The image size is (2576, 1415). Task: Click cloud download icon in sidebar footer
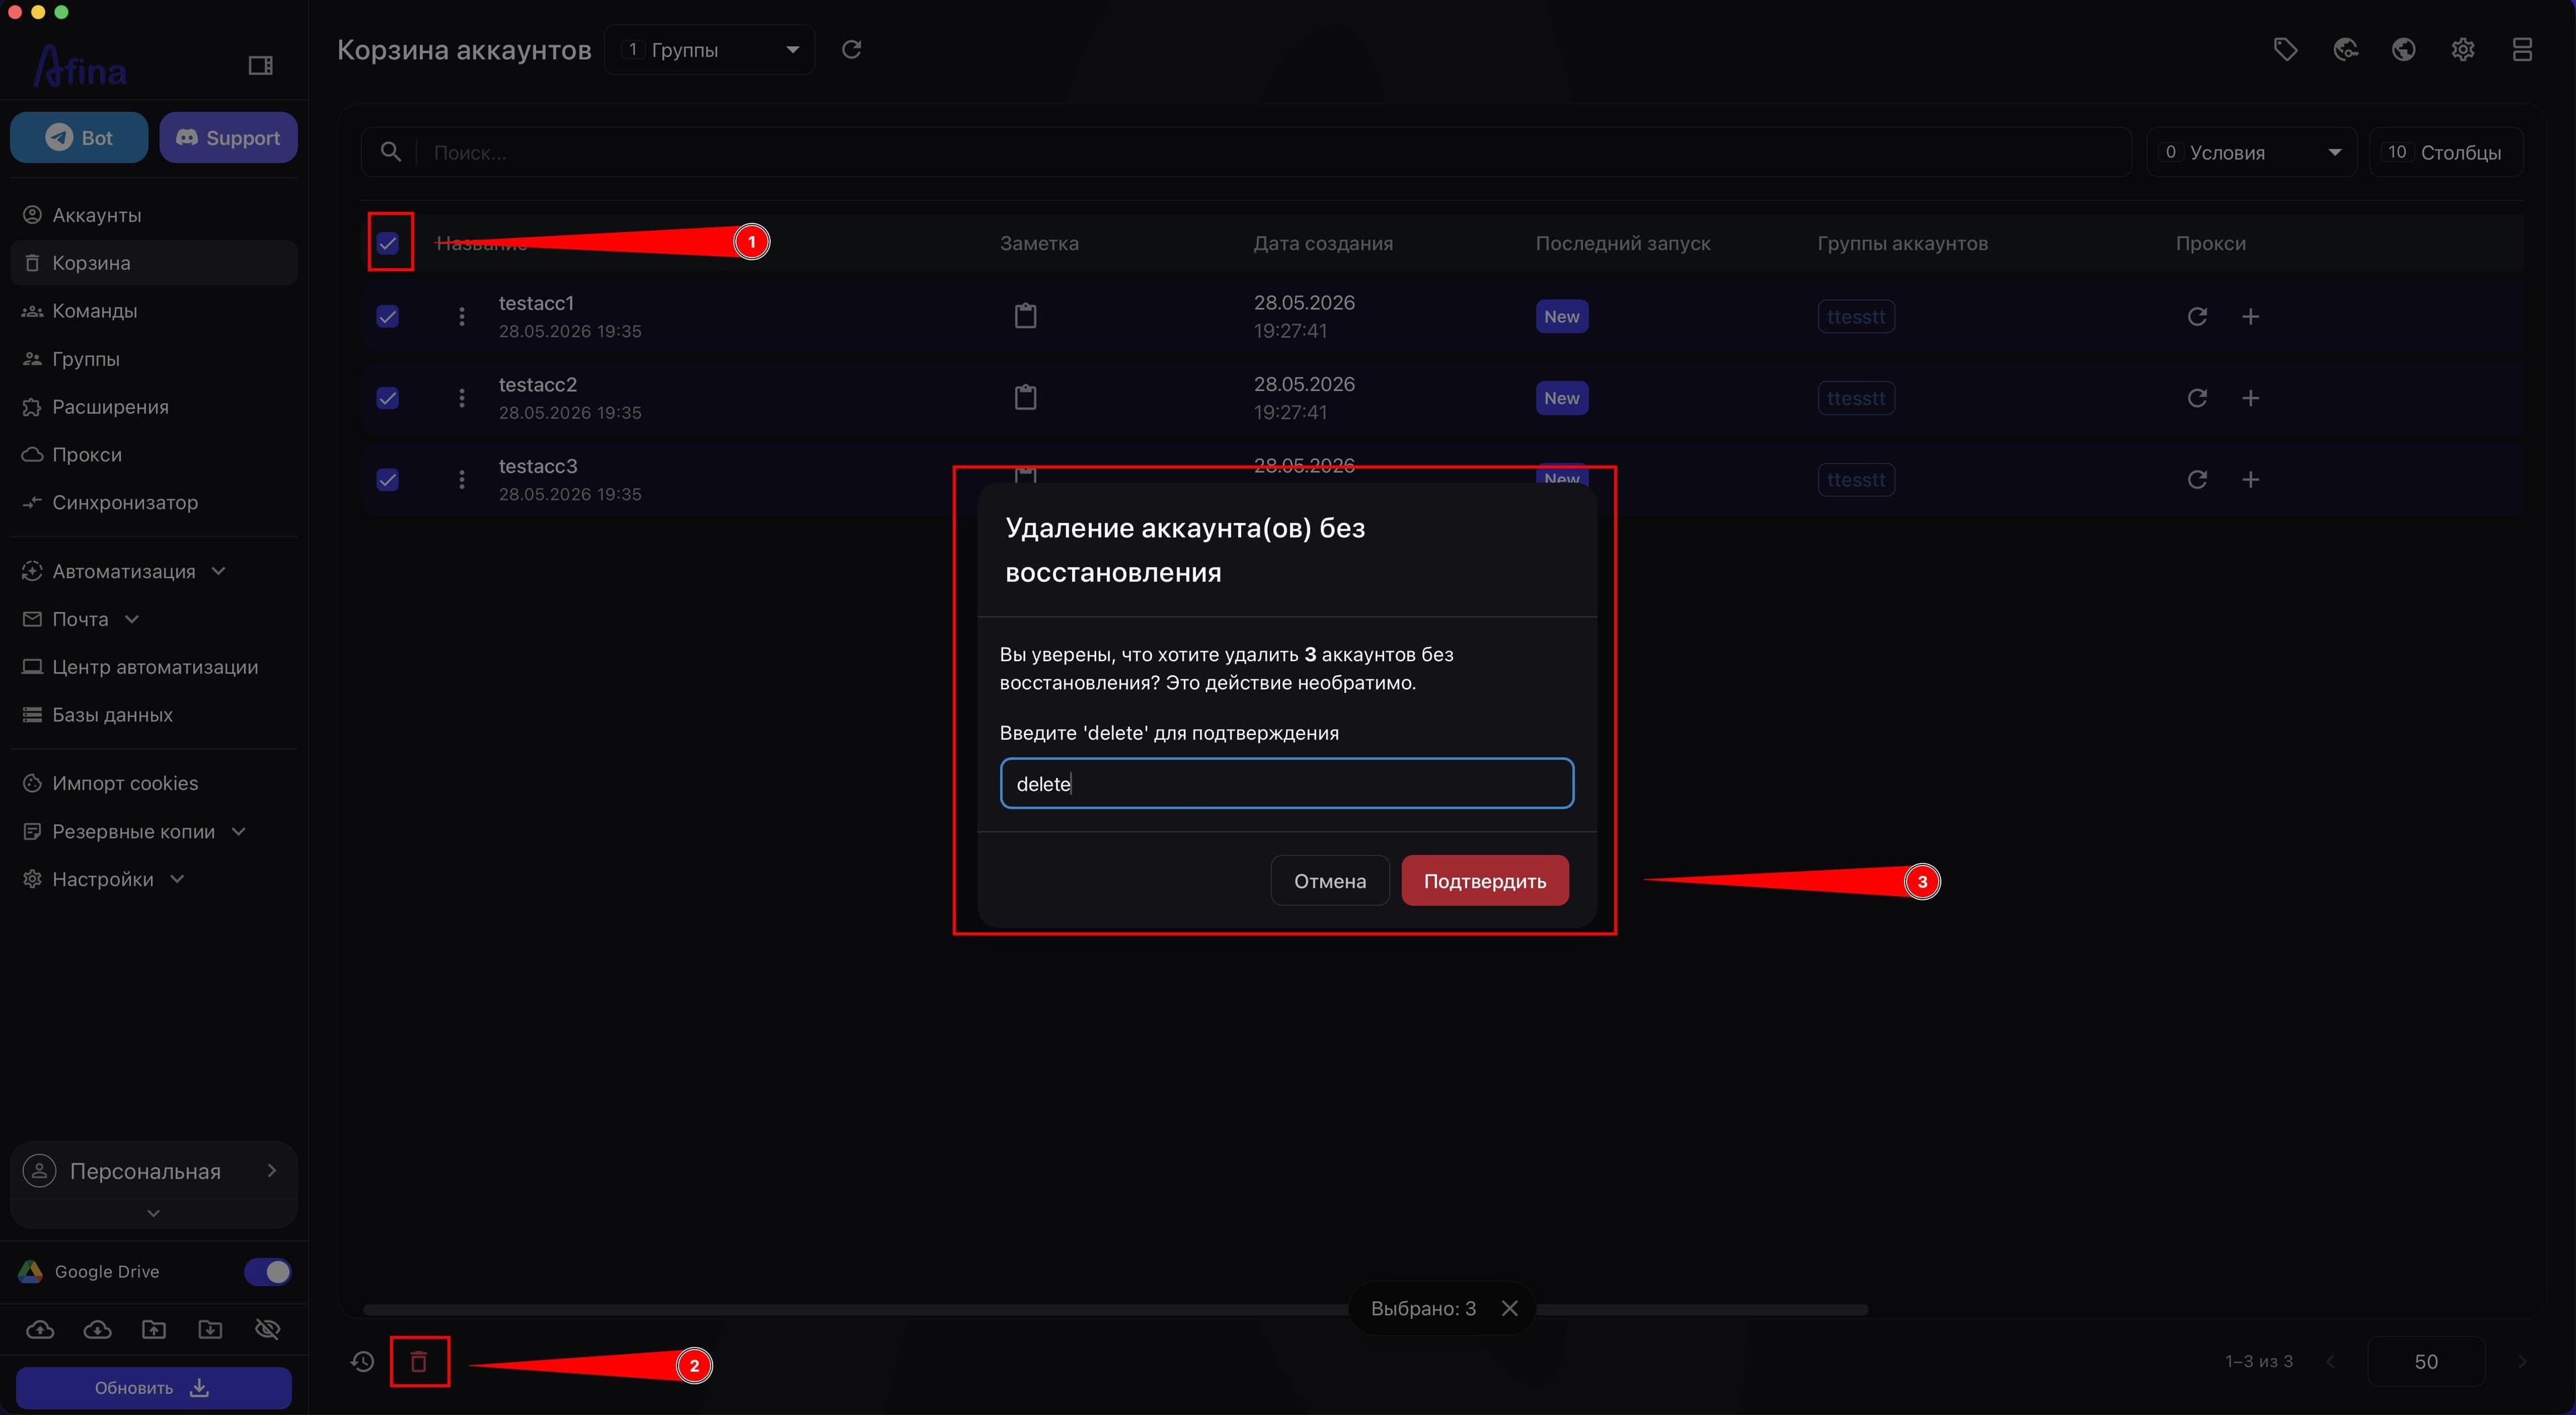97,1329
